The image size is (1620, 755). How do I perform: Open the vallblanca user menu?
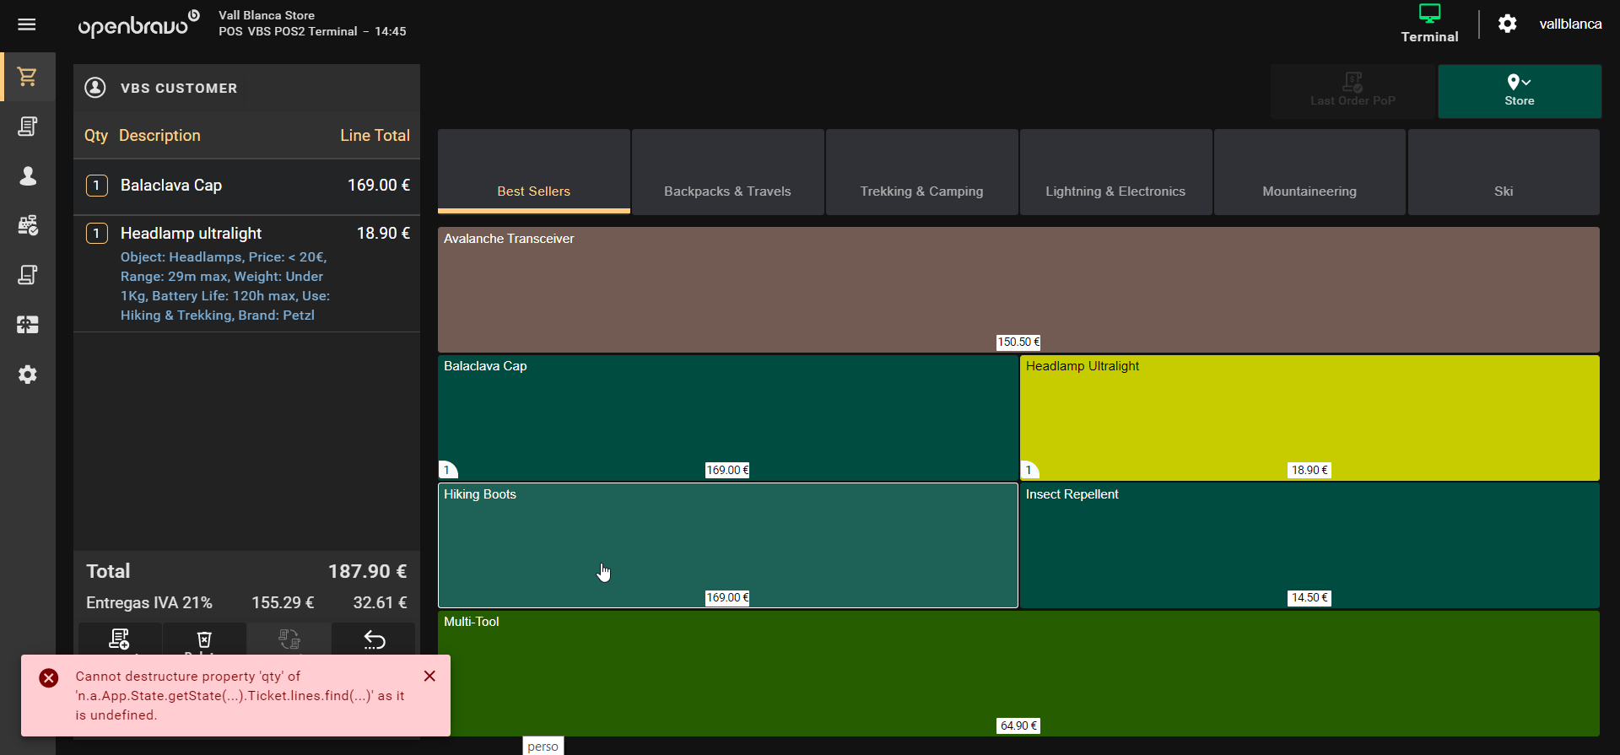pyautogui.click(x=1569, y=24)
